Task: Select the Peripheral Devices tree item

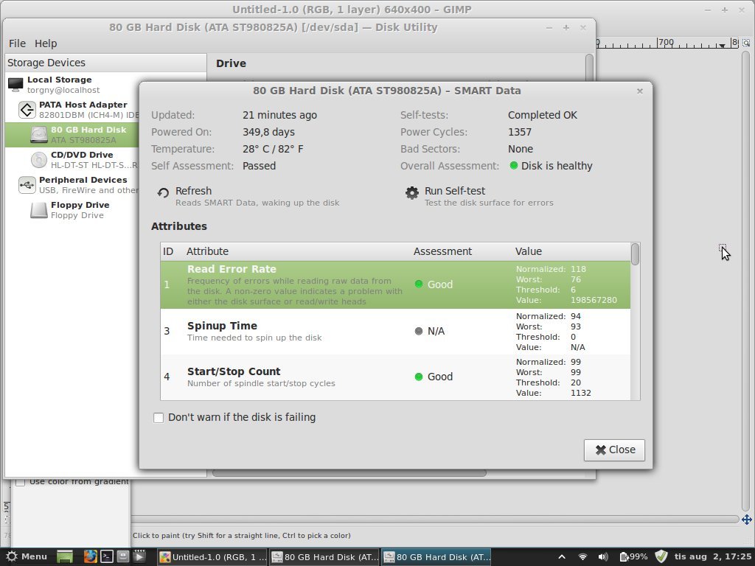Action: click(72, 185)
